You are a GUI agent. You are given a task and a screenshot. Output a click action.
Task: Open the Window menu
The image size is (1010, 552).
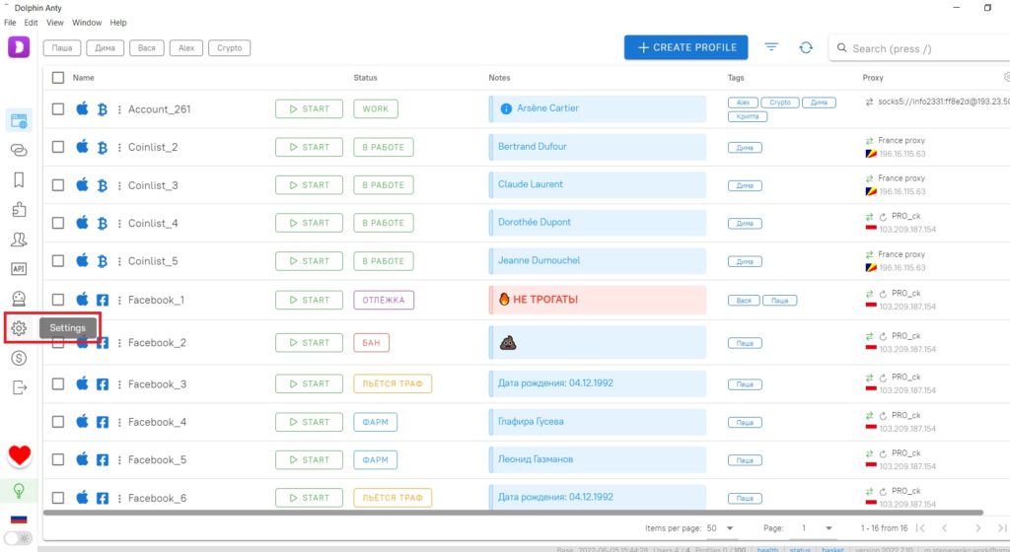point(87,23)
